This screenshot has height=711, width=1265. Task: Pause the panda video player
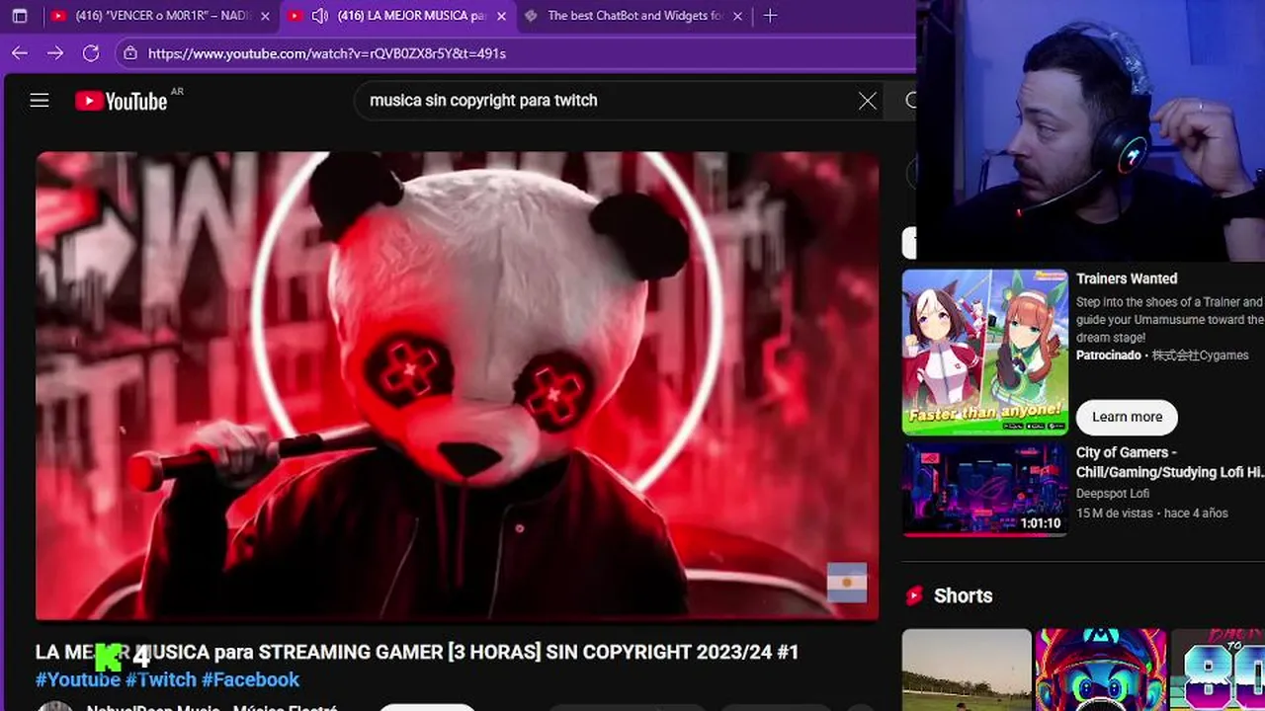pyautogui.click(x=457, y=385)
